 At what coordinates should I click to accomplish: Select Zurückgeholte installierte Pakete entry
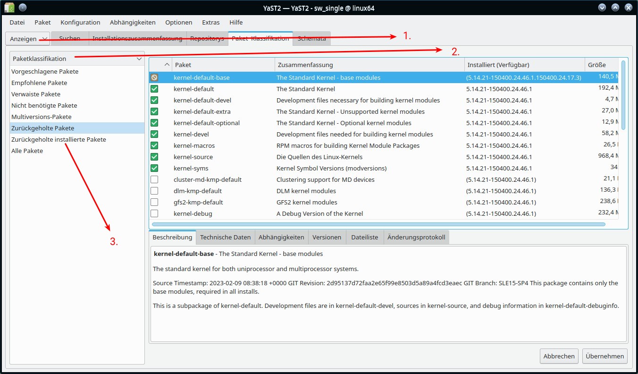pos(59,139)
